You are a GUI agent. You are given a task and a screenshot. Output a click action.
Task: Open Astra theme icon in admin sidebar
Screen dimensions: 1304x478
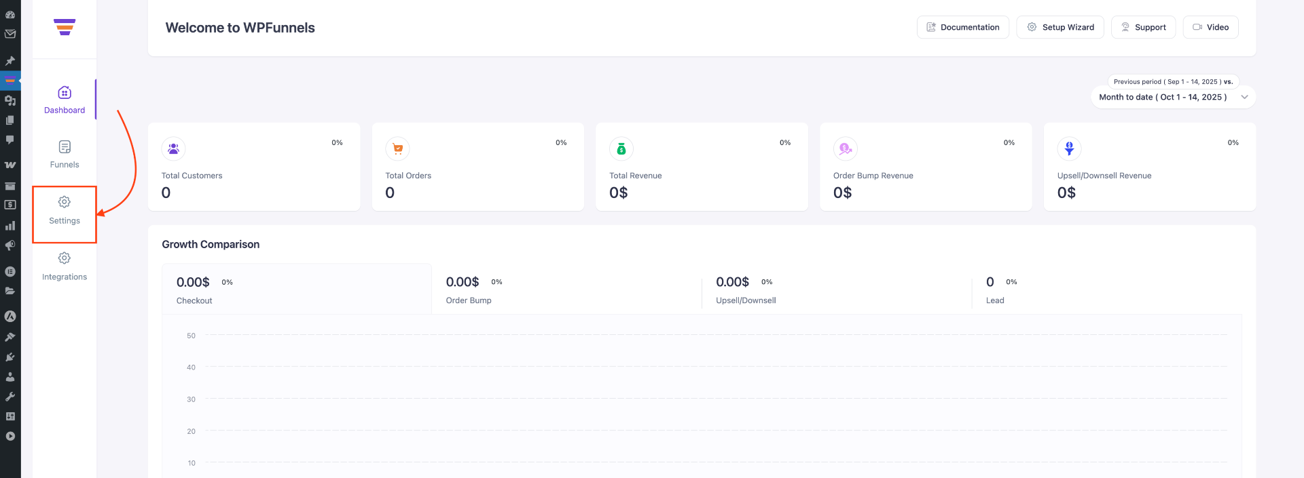pos(10,317)
